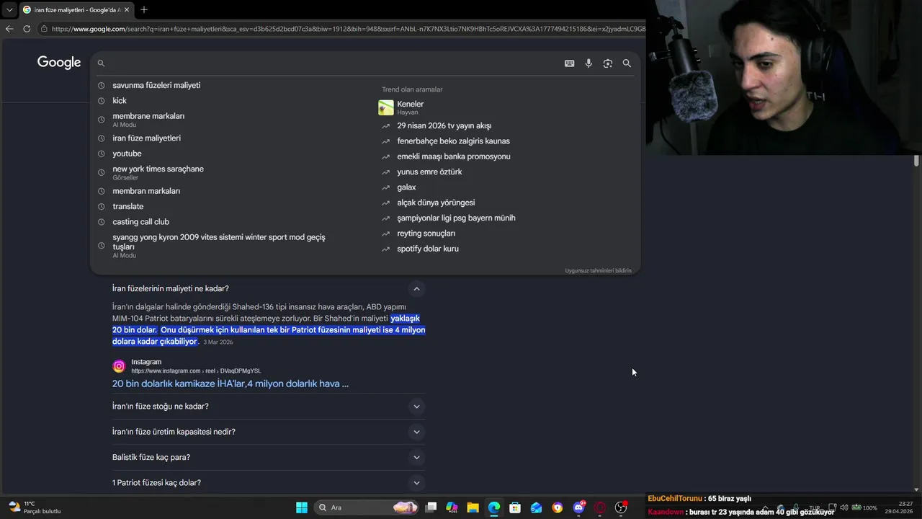Open Microsoft Store from taskbar
This screenshot has height=519, width=922.
(515, 507)
